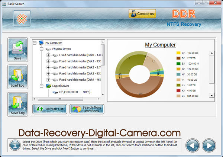Click the tree scroll up arrow
The height and width of the screenshot is (157, 223).
(x=103, y=42)
